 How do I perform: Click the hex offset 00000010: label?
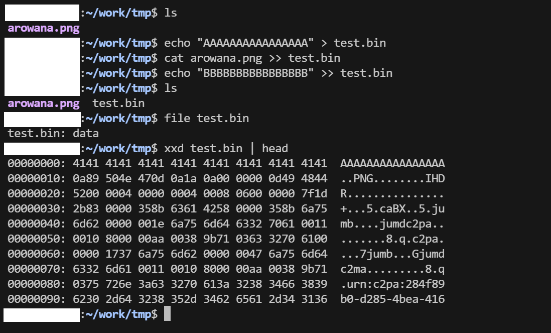[37, 179]
